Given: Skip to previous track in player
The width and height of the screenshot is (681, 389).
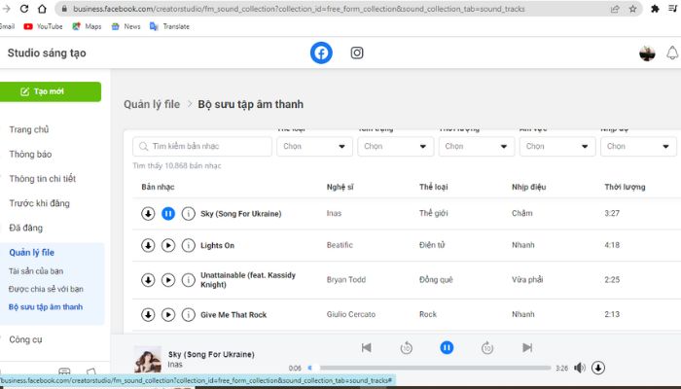Looking at the screenshot, I should click(366, 347).
